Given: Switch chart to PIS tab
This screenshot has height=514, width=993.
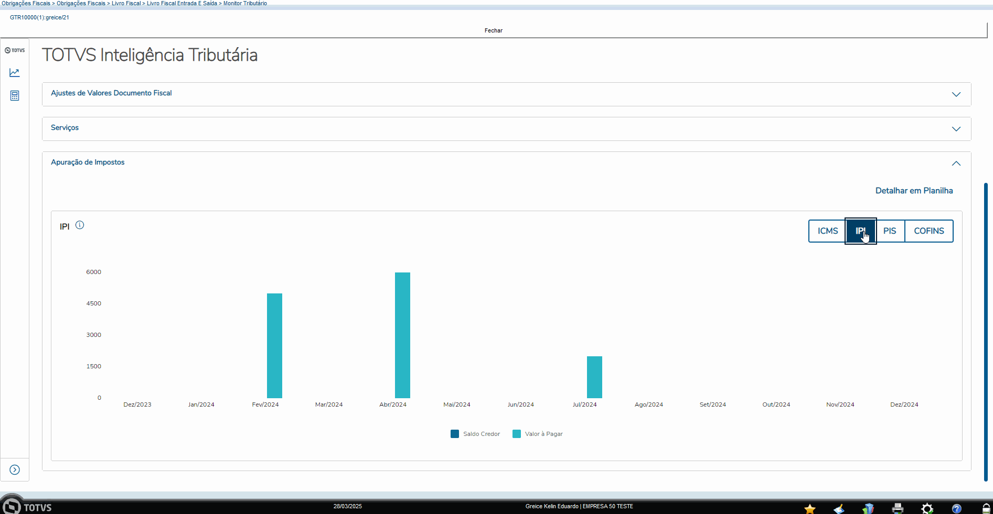Looking at the screenshot, I should click(x=890, y=231).
